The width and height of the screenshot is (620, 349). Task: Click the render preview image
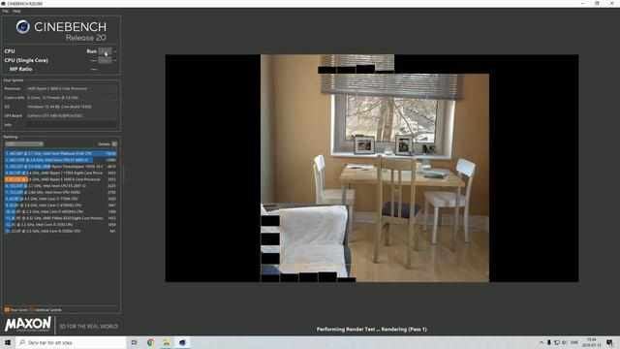(372, 168)
